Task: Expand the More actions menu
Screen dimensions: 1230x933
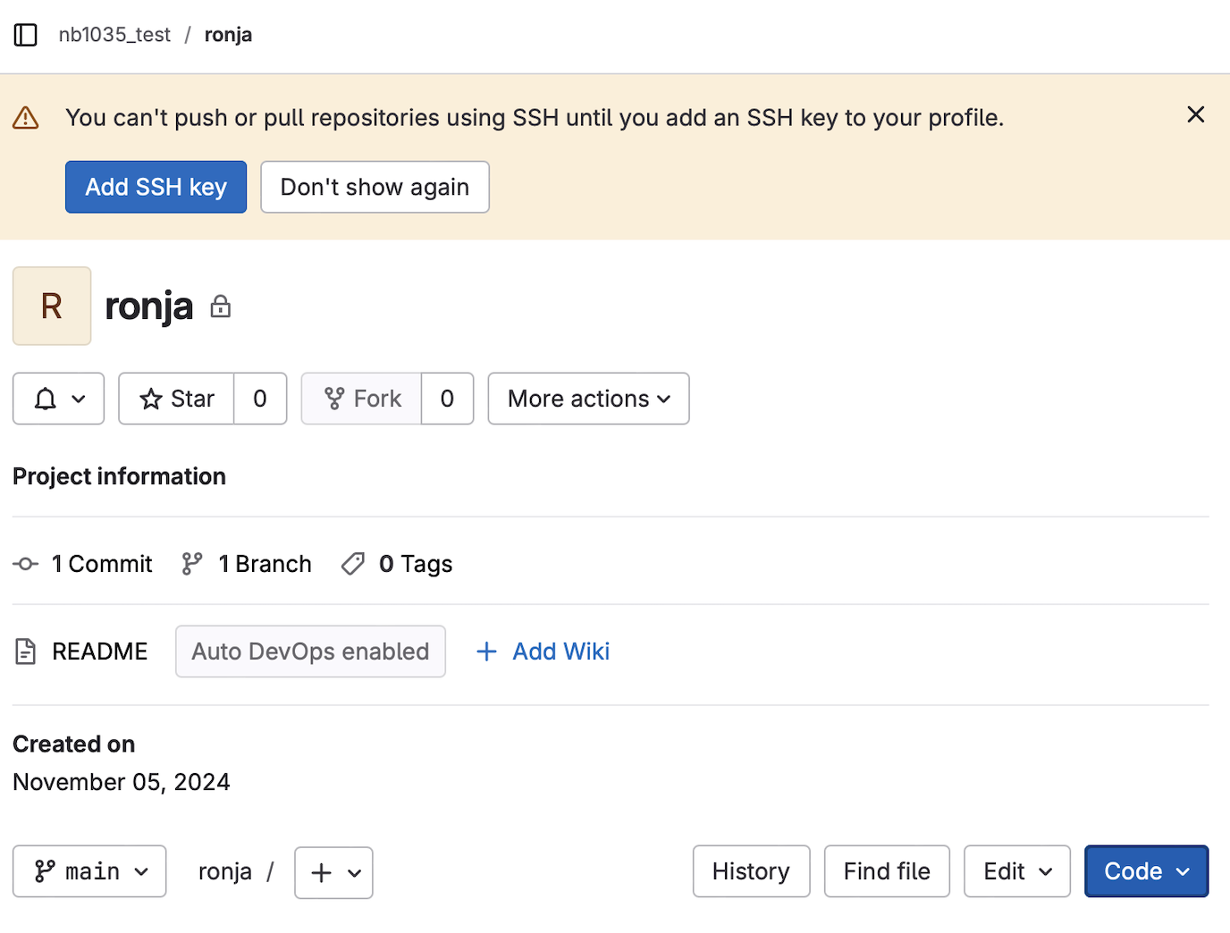Action: point(588,399)
